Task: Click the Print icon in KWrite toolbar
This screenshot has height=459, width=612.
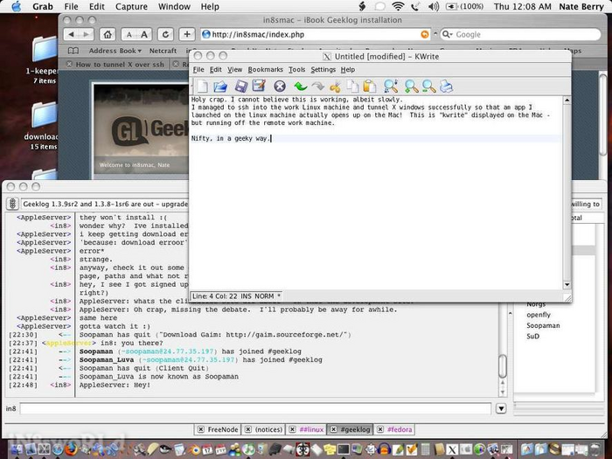Action: tap(446, 87)
